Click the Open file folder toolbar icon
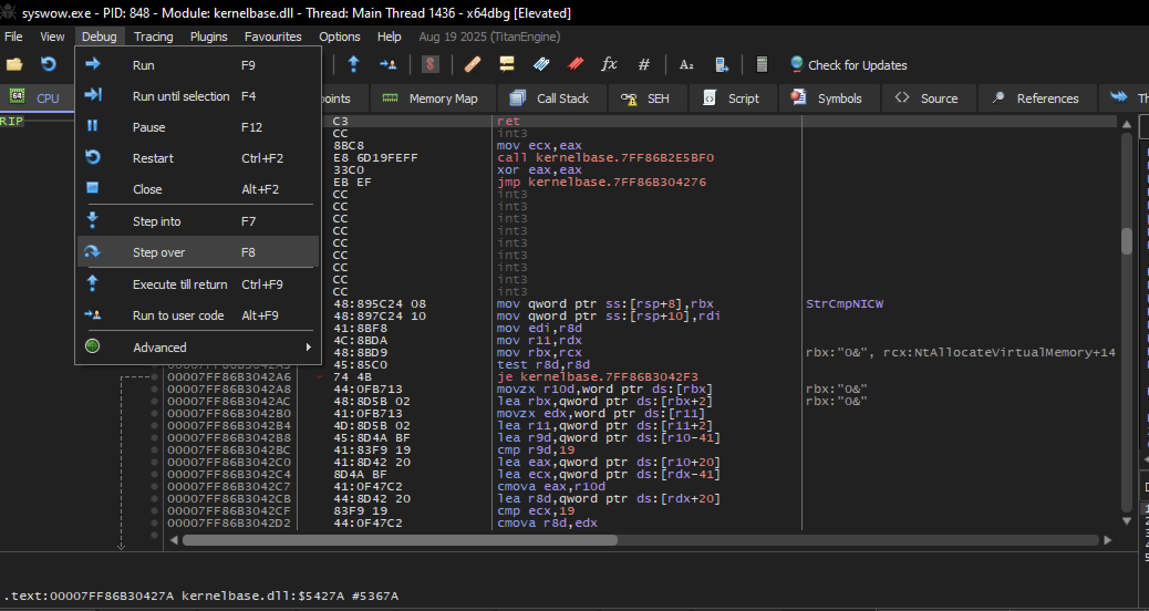This screenshot has height=611, width=1149. (14, 65)
